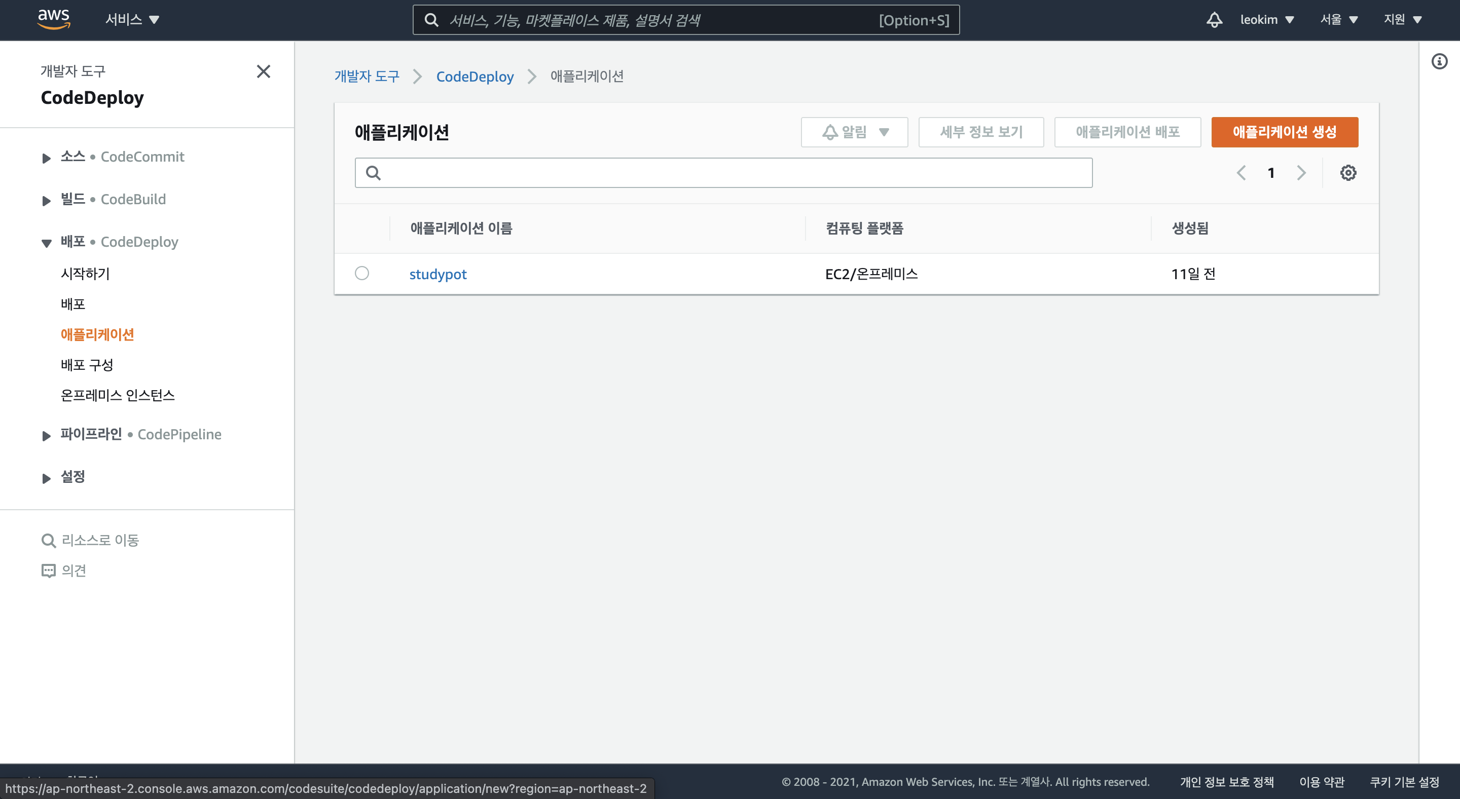
Task: Focus the global AWS search field
Action: tap(686, 20)
